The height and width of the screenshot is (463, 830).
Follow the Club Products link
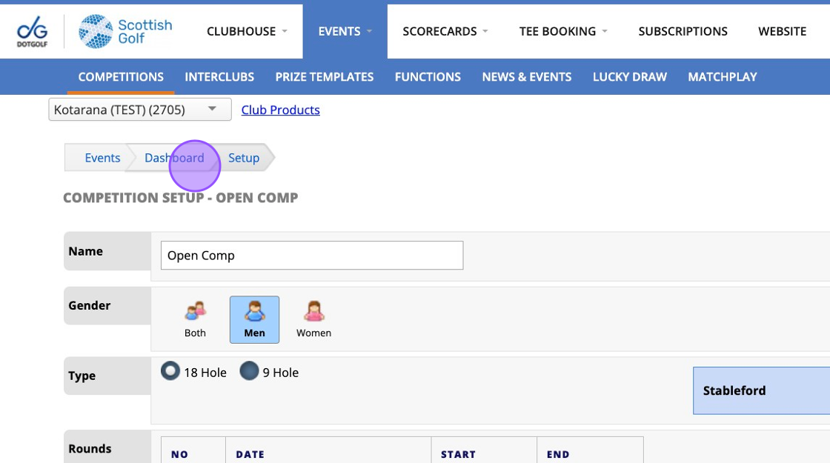(281, 110)
